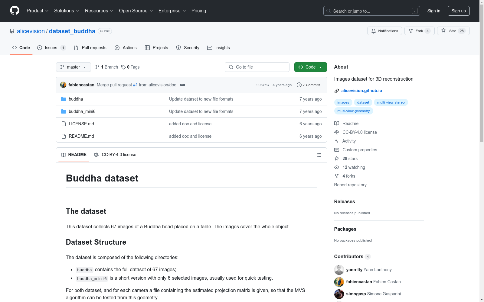
Task: Open yann-lty contributor avatar
Action: click(x=339, y=270)
